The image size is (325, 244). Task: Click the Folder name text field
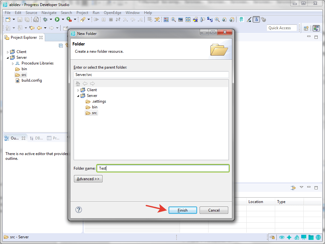click(163, 168)
